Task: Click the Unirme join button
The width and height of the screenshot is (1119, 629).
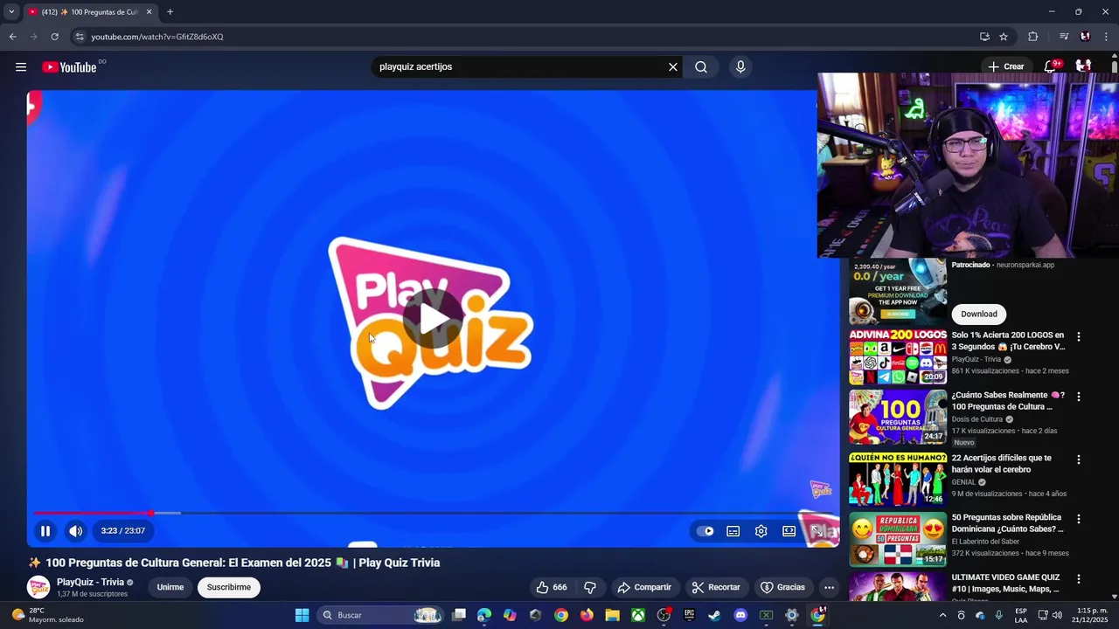Action: click(x=170, y=588)
